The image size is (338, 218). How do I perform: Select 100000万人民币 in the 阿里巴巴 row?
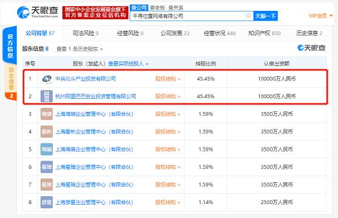pos(277,96)
